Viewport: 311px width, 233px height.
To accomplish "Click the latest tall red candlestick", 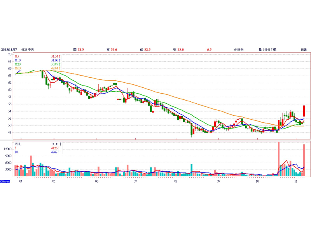I will [x=304, y=111].
